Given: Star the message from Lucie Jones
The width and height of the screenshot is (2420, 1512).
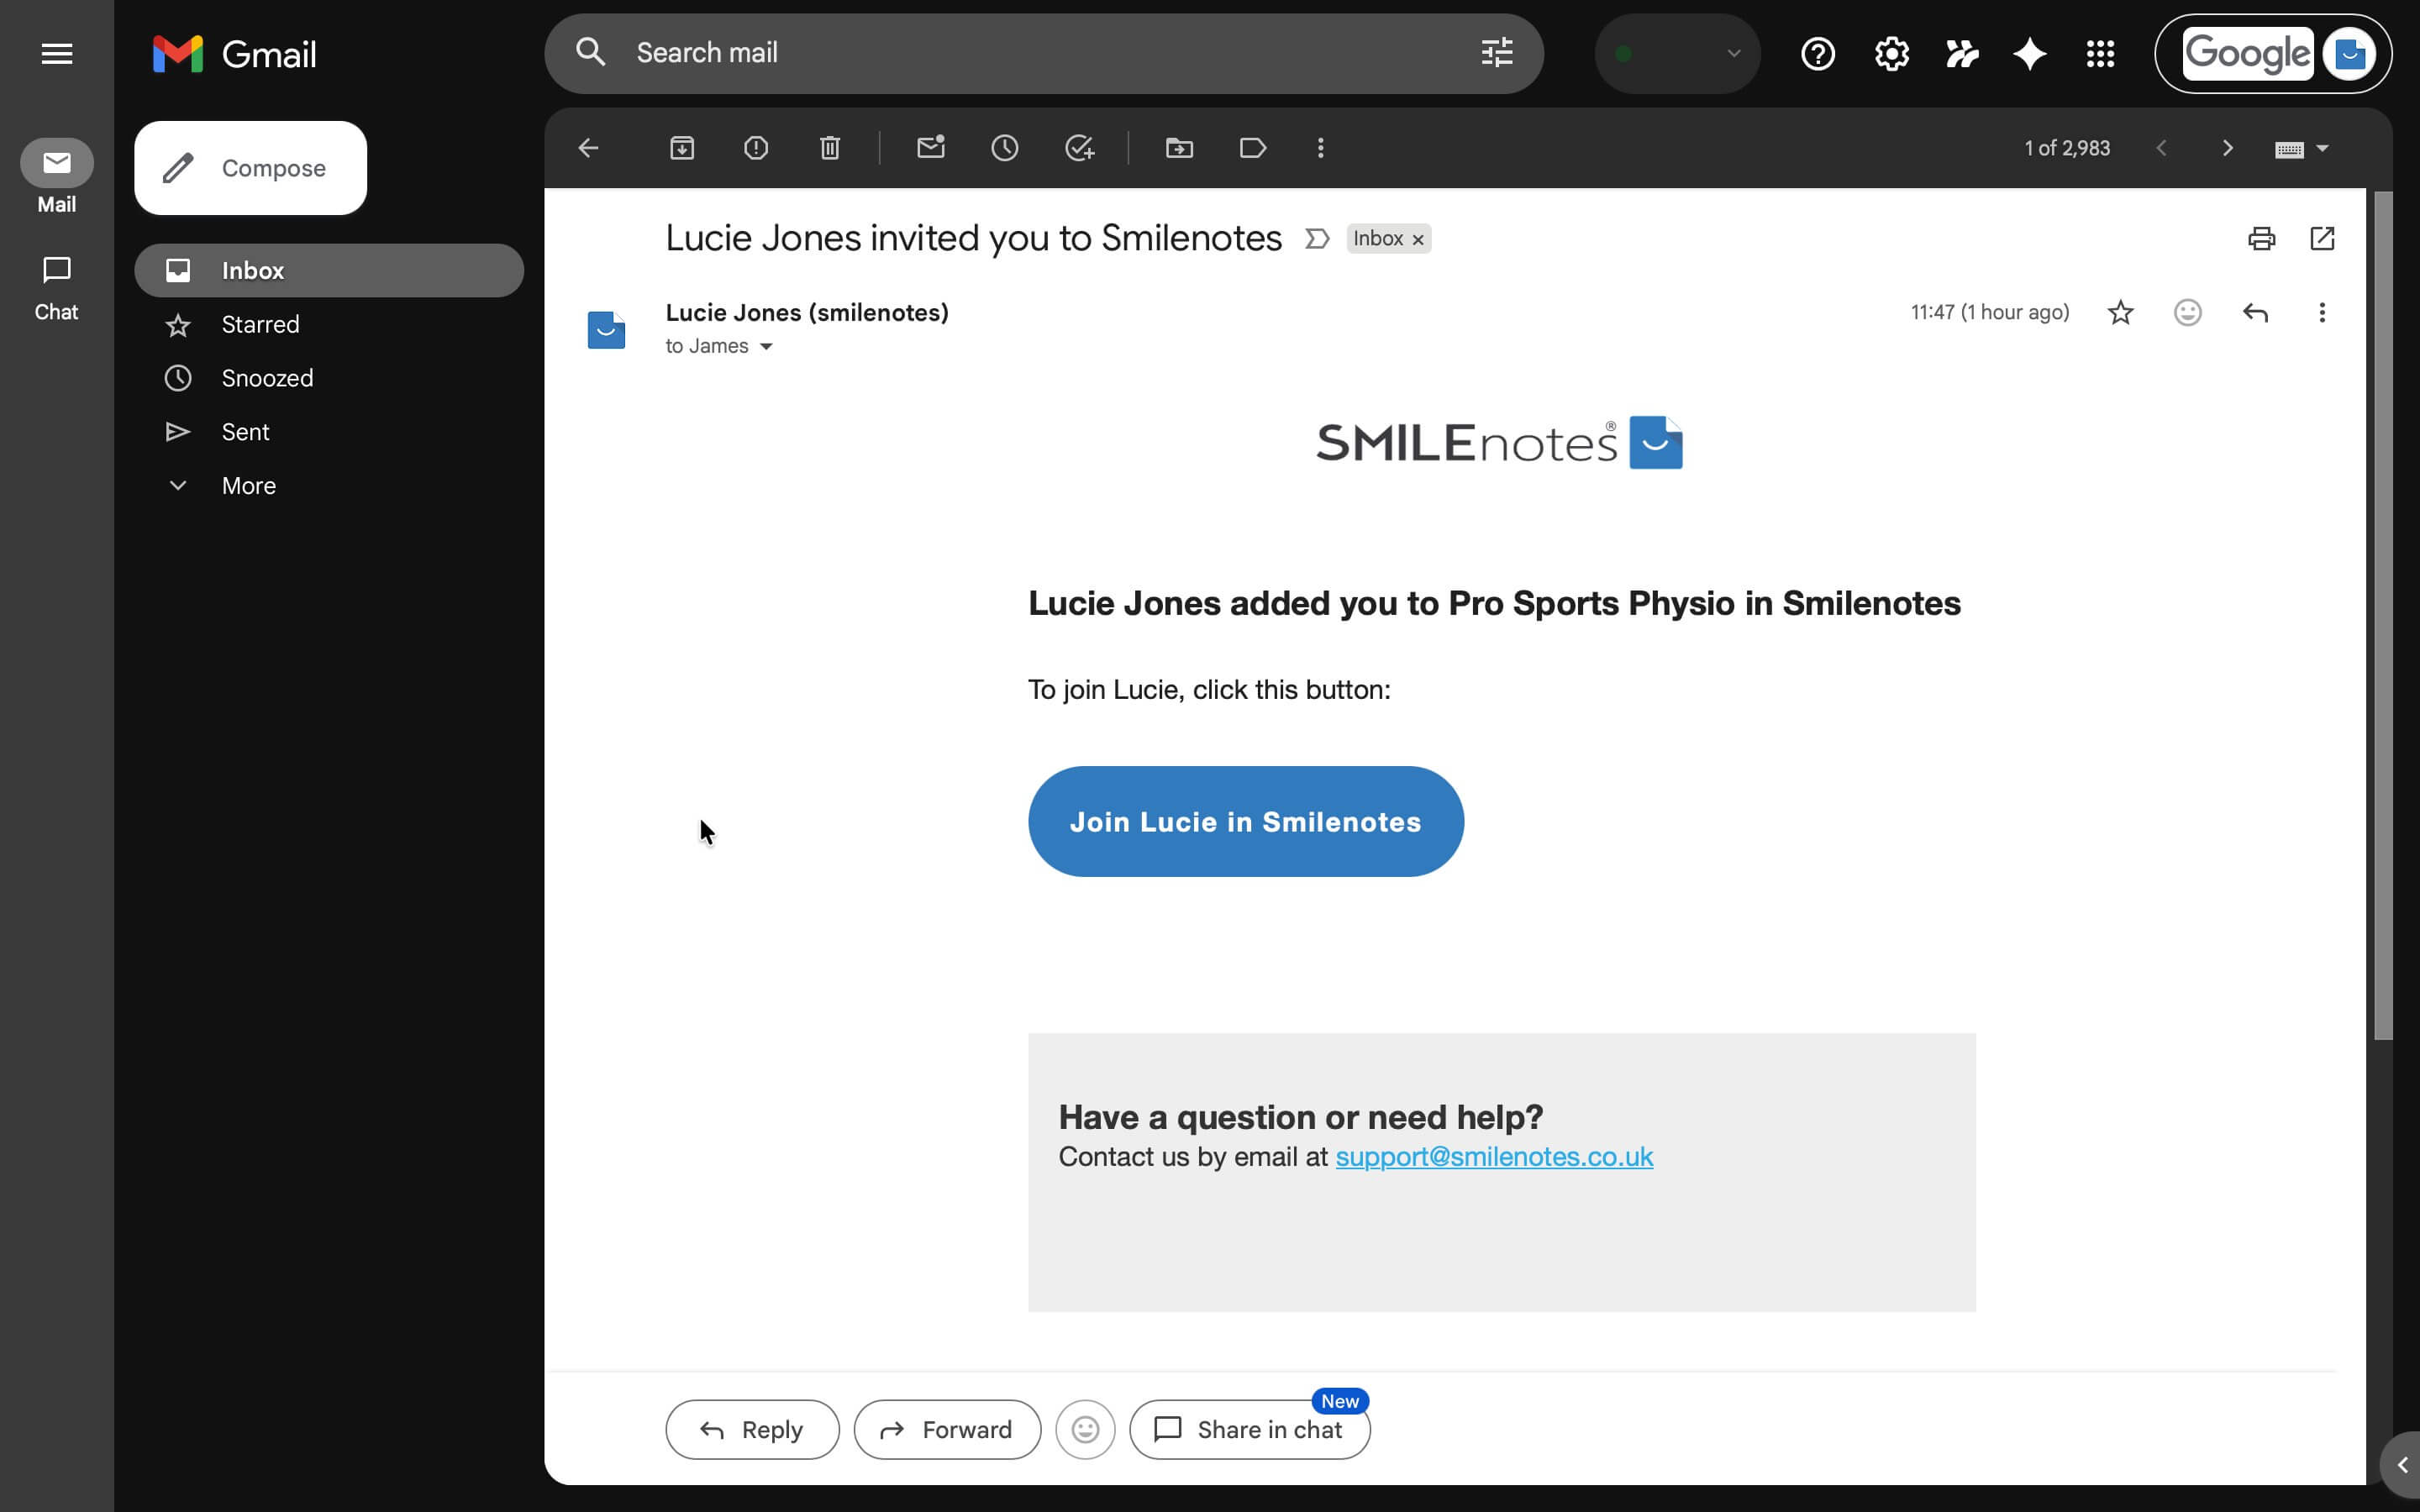Looking at the screenshot, I should (x=2119, y=312).
